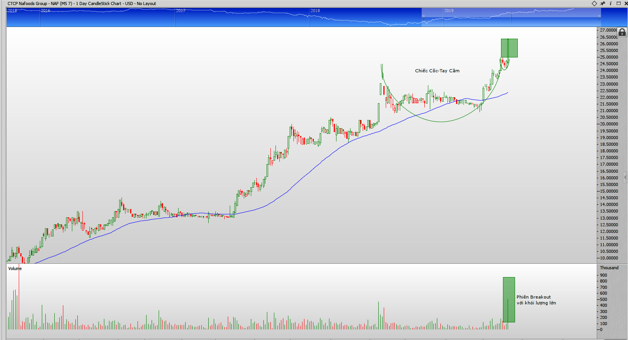Click the diamond icon in the title bar

click(594, 4)
